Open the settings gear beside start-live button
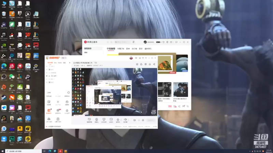Viewport: 273px width, 153px height. click(x=143, y=120)
